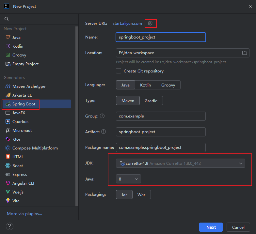Click the Cancel button
Screen dimensions: 256x234
238,227
